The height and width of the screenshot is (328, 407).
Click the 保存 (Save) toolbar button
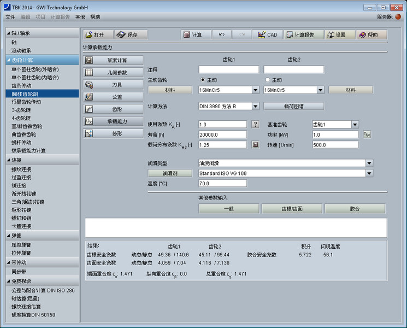(131, 34)
